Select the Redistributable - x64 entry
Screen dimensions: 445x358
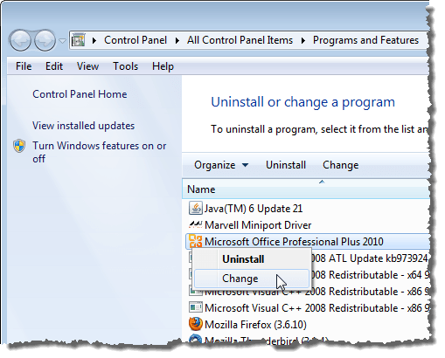tap(371, 275)
